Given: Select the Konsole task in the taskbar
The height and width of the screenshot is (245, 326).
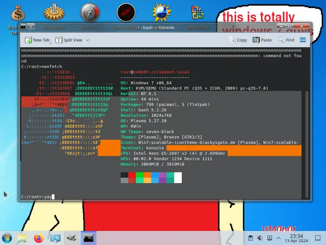Looking at the screenshot, I should click(89, 238).
